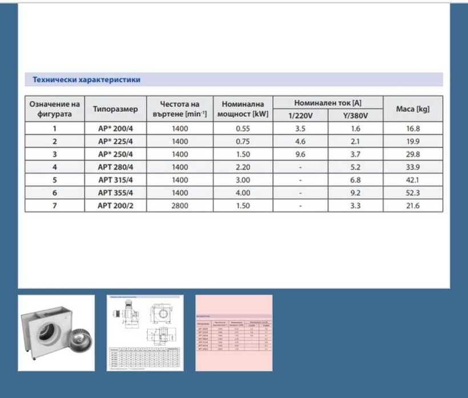
Task: Click the '0.55' power cell
Action: (x=243, y=128)
